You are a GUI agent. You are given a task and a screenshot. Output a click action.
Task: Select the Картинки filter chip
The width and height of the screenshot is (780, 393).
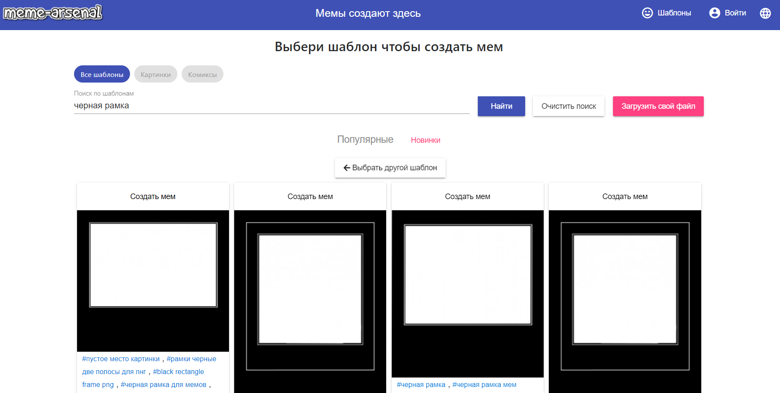156,74
